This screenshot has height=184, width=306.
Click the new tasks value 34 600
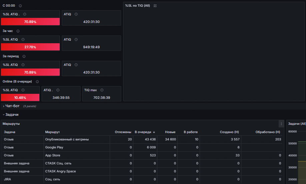point(170,139)
